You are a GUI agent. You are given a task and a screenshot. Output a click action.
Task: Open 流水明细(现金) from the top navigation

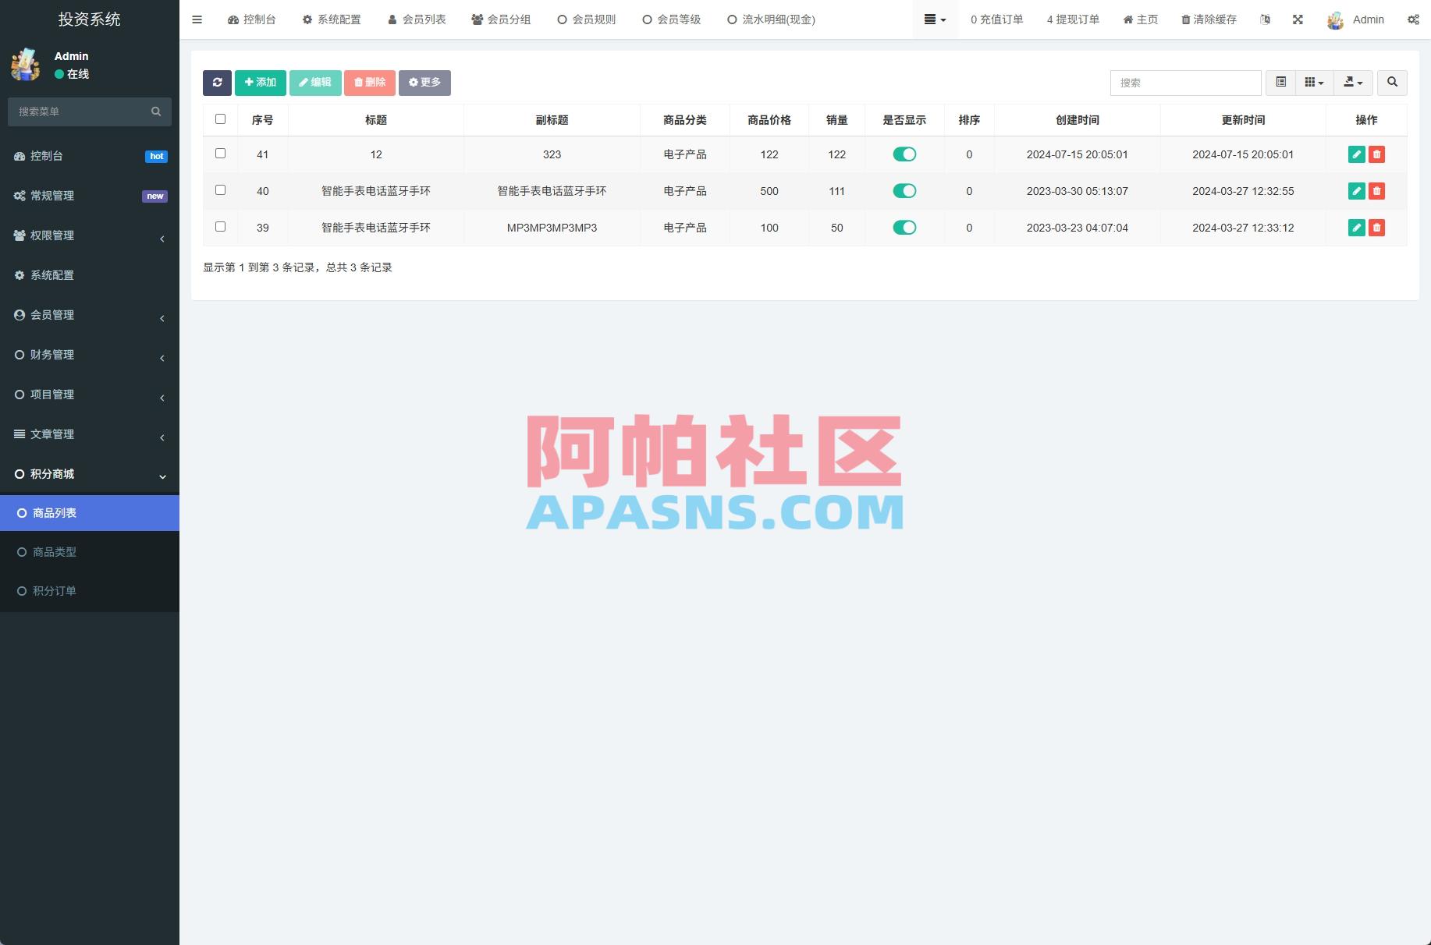pyautogui.click(x=771, y=19)
